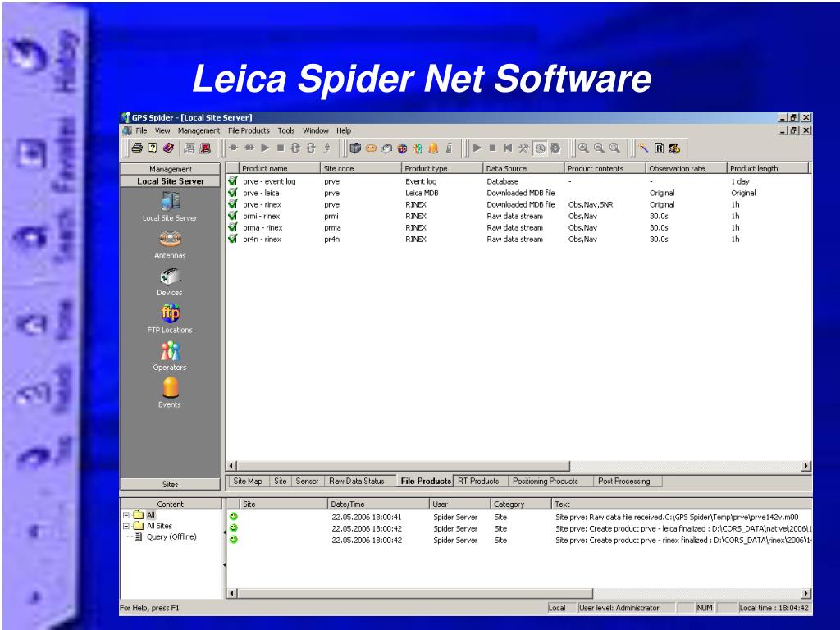This screenshot has height=630, width=840.
Task: Click the R toolbar icon
Action: (x=659, y=148)
